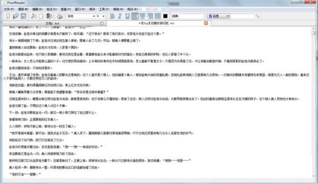Select the green background swatch in the menu bar
318x184 pixels.
pos(159,9)
